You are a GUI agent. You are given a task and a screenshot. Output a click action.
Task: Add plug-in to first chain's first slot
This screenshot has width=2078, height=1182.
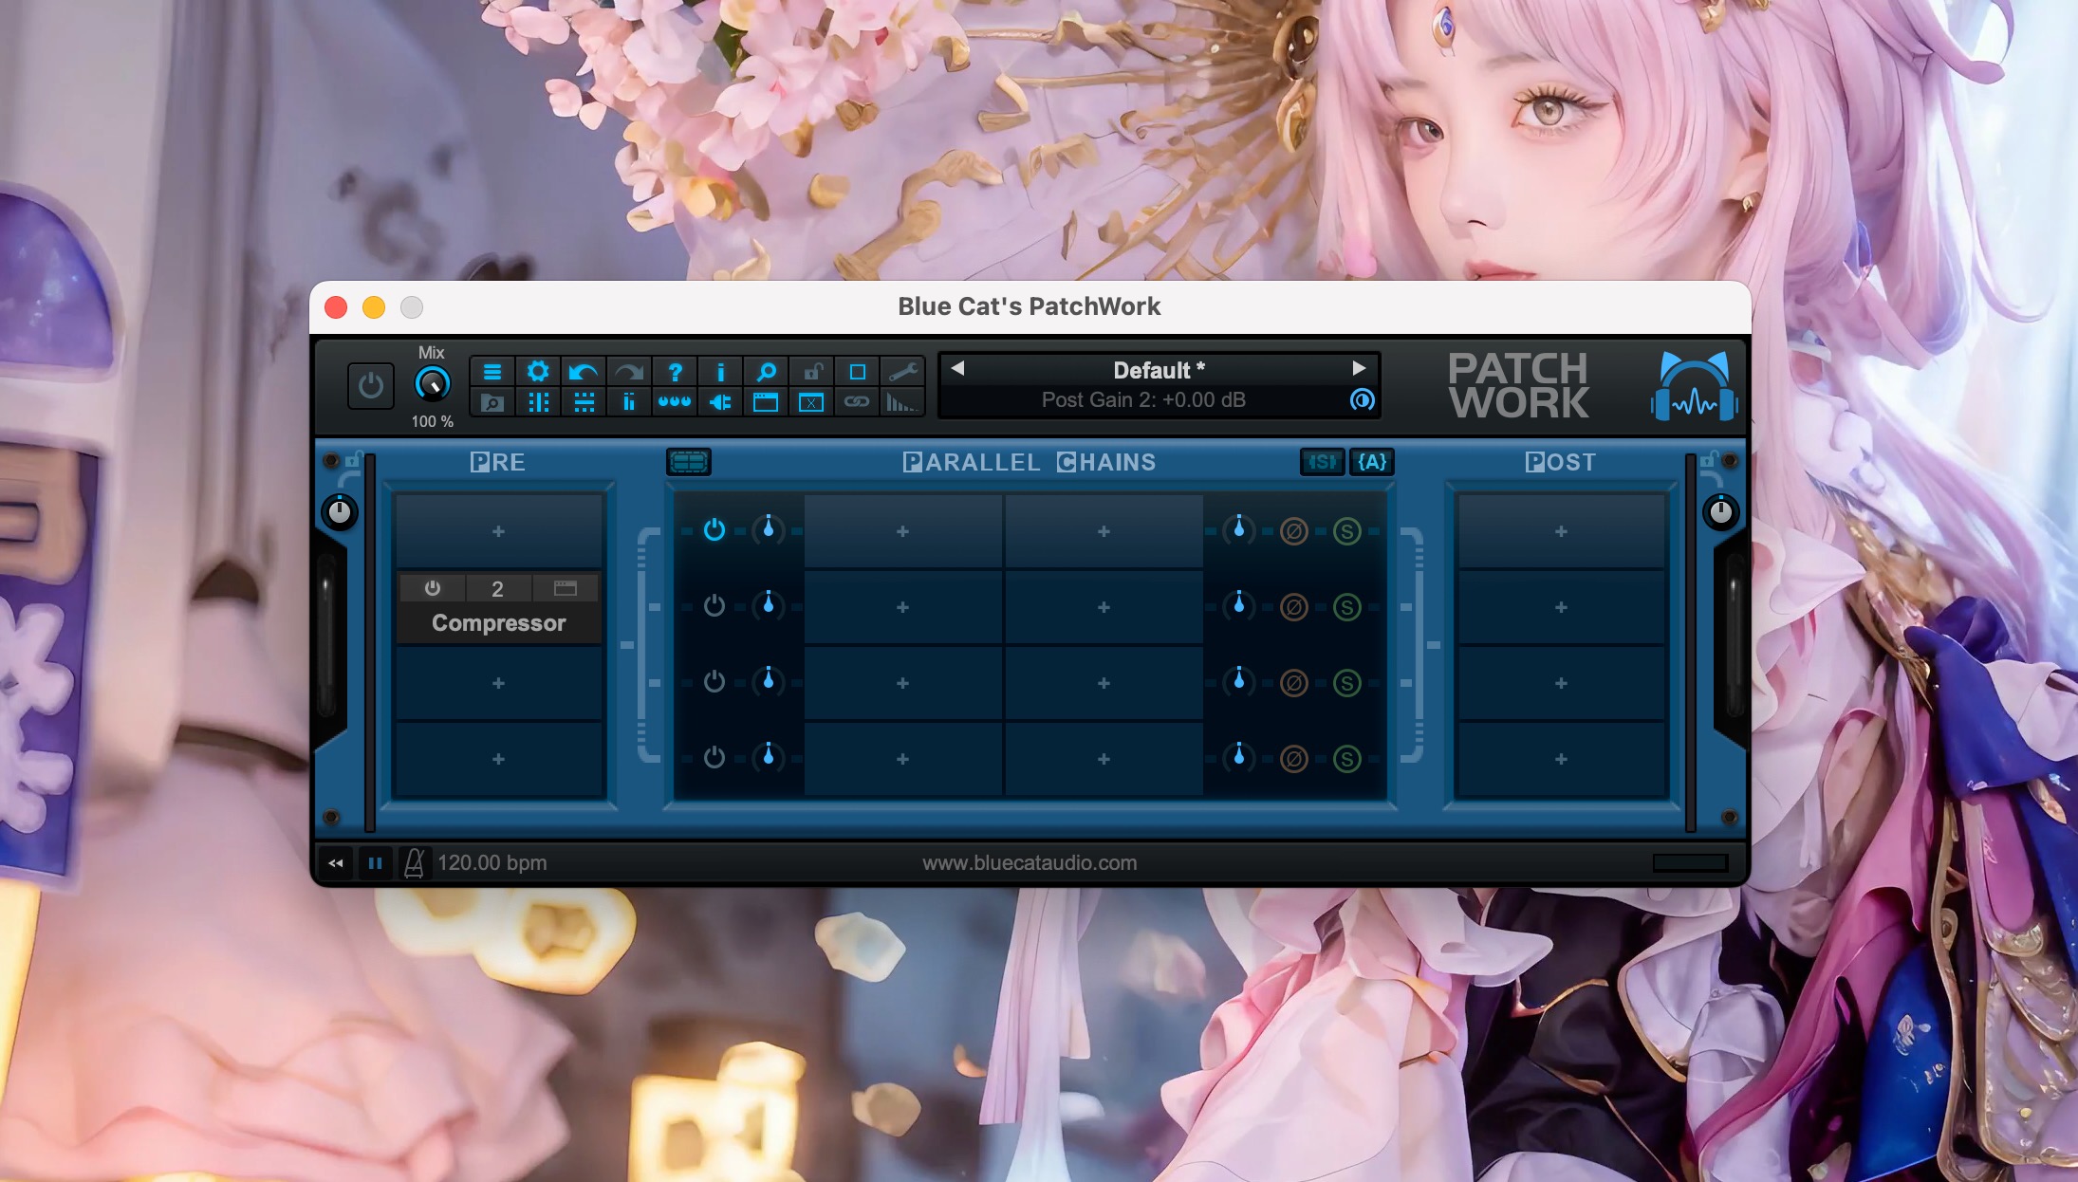[x=902, y=531]
